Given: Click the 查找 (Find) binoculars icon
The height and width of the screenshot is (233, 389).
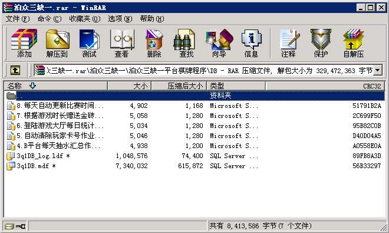Looking at the screenshot, I should click(184, 40).
